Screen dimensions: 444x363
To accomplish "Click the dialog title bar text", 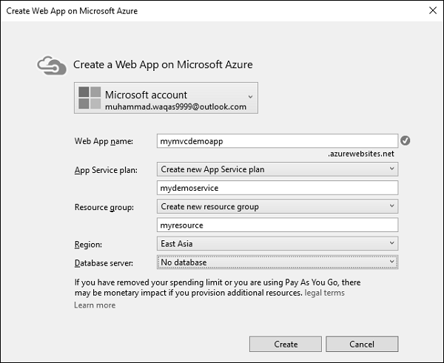I will 72,11.
